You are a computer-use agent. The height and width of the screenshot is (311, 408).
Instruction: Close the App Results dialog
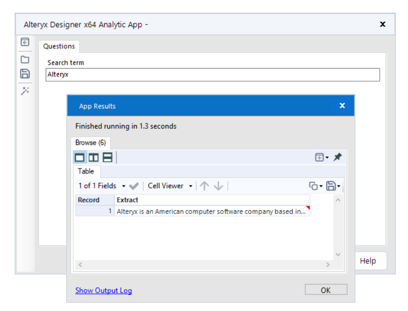(342, 106)
